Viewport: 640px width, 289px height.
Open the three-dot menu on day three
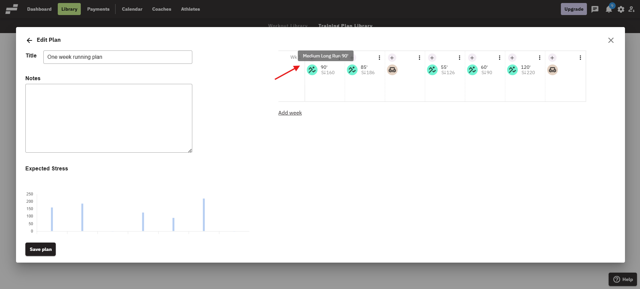pos(419,58)
